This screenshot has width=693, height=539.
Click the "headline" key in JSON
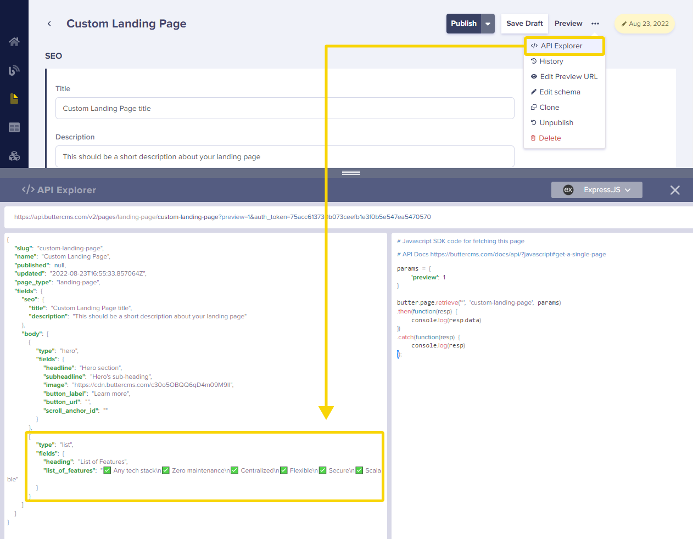[x=59, y=368]
